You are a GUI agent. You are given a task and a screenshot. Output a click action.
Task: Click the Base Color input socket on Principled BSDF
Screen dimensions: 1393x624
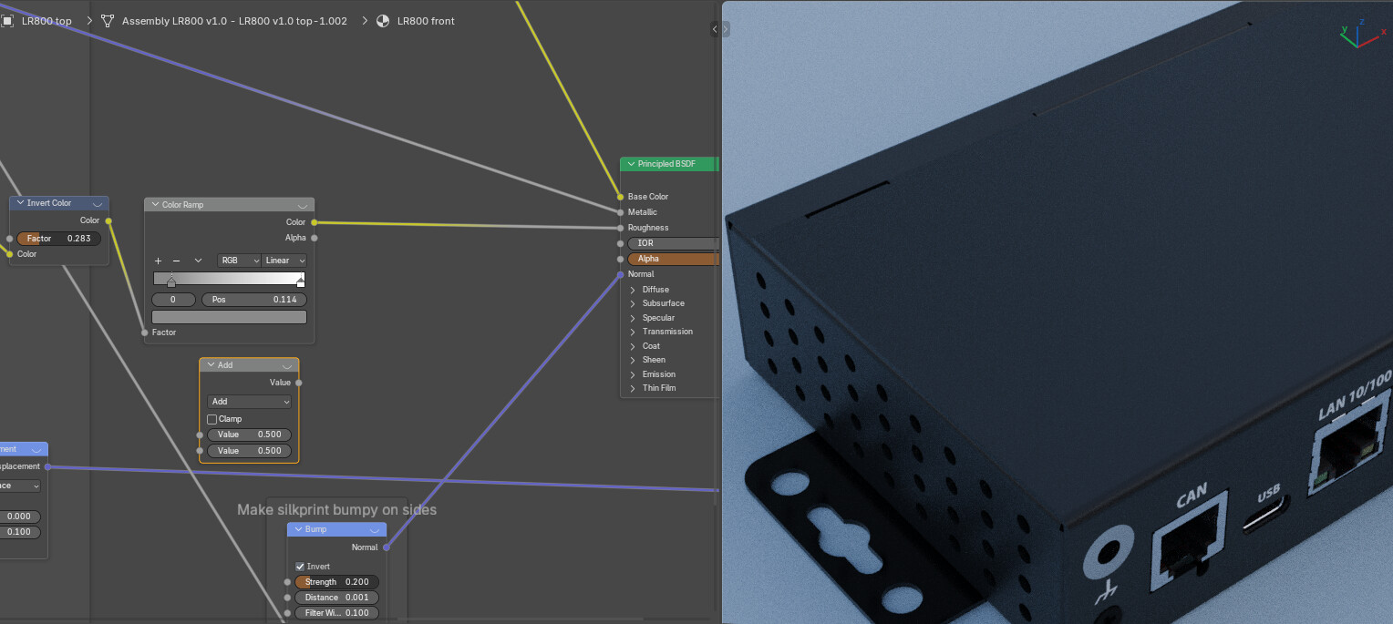click(620, 197)
